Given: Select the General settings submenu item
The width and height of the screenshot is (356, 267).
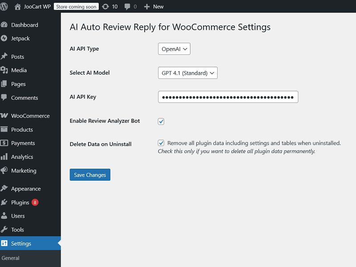Looking at the screenshot, I should tap(11, 258).
